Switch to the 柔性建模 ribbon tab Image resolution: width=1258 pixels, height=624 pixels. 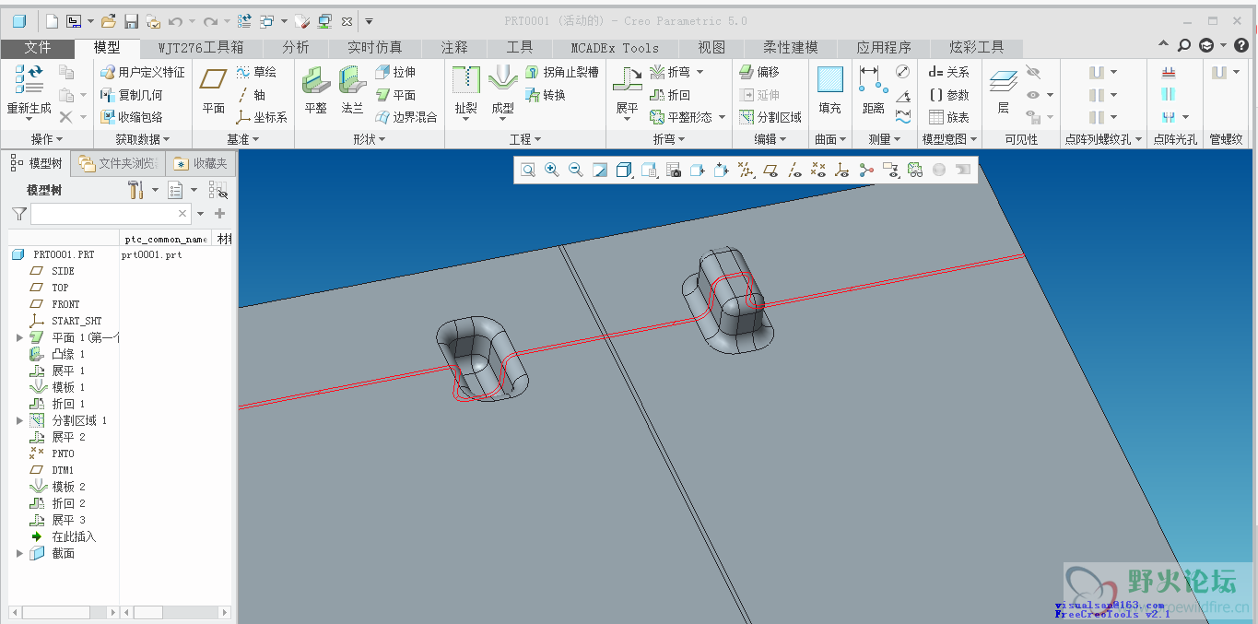[x=791, y=47]
